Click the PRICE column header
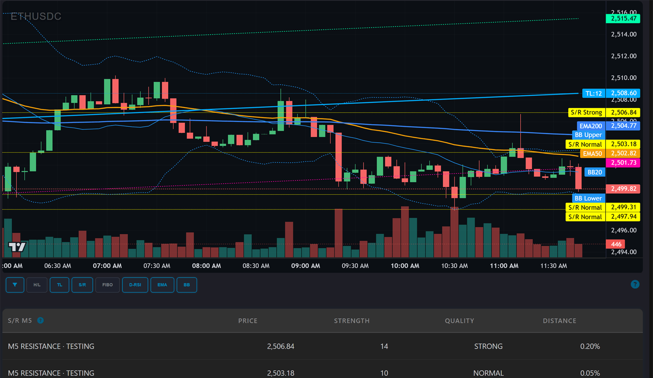 [x=248, y=321]
